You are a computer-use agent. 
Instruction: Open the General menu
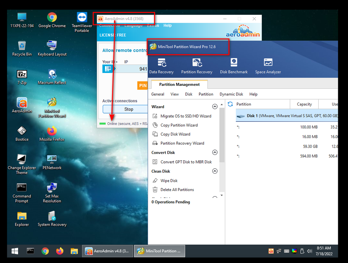[158, 94]
